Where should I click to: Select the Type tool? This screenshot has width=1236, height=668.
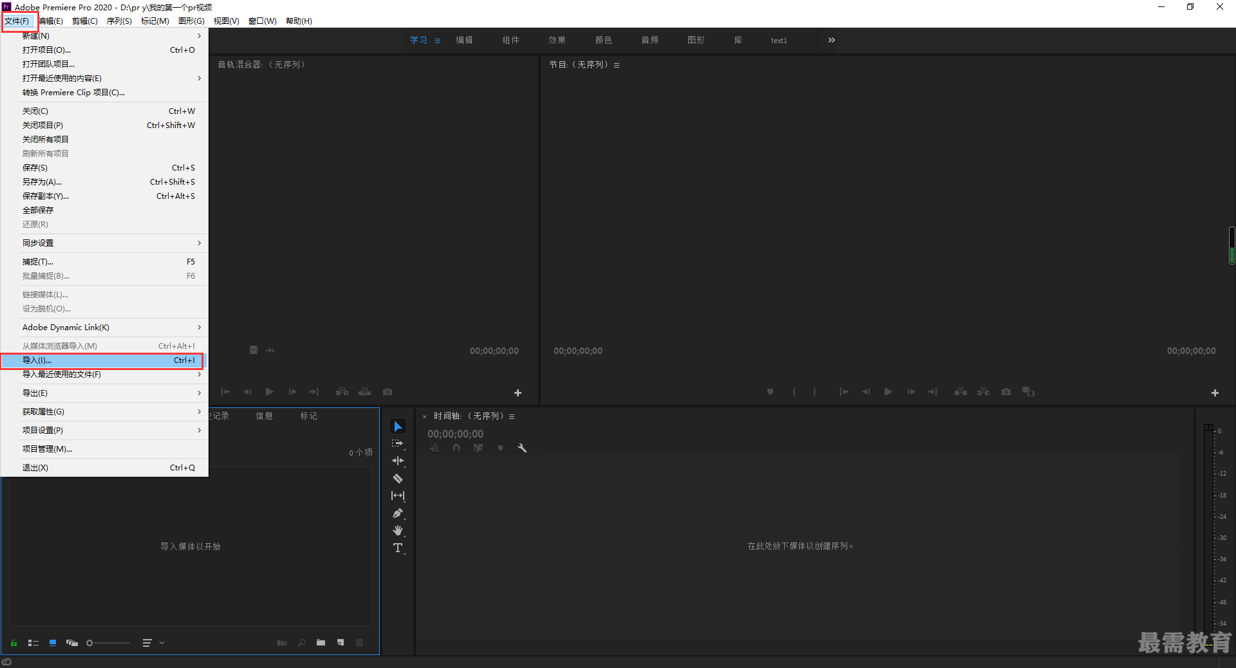pyautogui.click(x=398, y=548)
